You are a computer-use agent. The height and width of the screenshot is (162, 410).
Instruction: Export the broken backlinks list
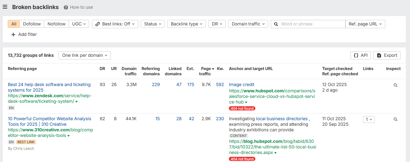387,55
